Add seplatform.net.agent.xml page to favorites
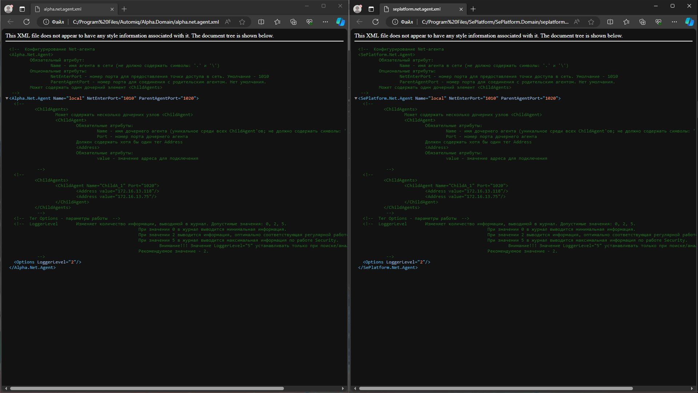Image resolution: width=698 pixels, height=393 pixels. click(591, 22)
